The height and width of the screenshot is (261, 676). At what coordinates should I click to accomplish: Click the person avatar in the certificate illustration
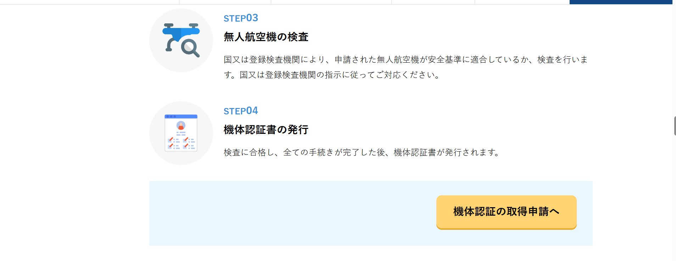point(181,126)
